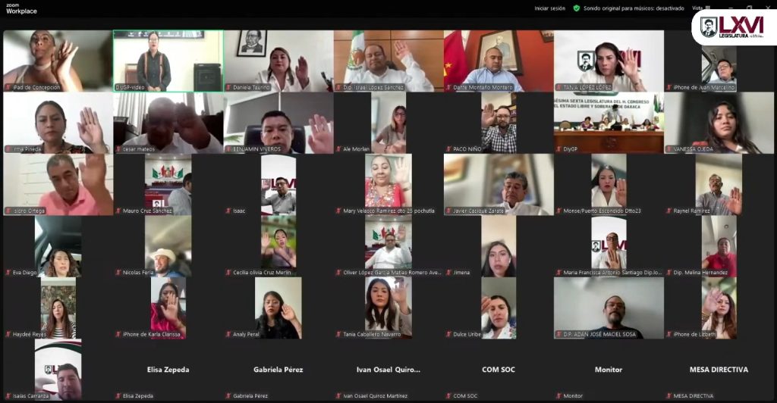
Task: Click the LXVI Legislatura logo overlay
Action: (733, 27)
